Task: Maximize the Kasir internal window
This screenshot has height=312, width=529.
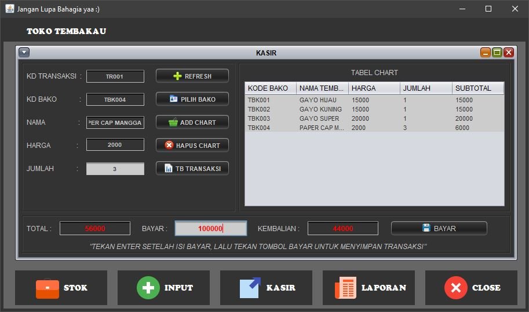Action: tap(497, 53)
